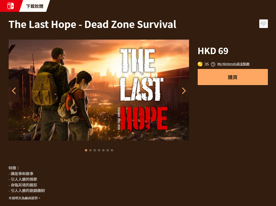Open the question mark help icon
This screenshot has height=206, width=276.
point(213,64)
